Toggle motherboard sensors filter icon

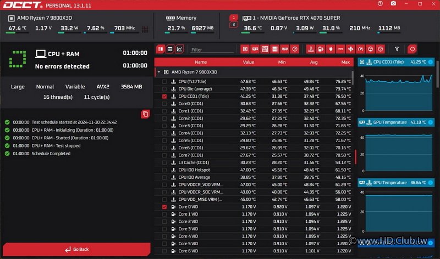[265, 49]
